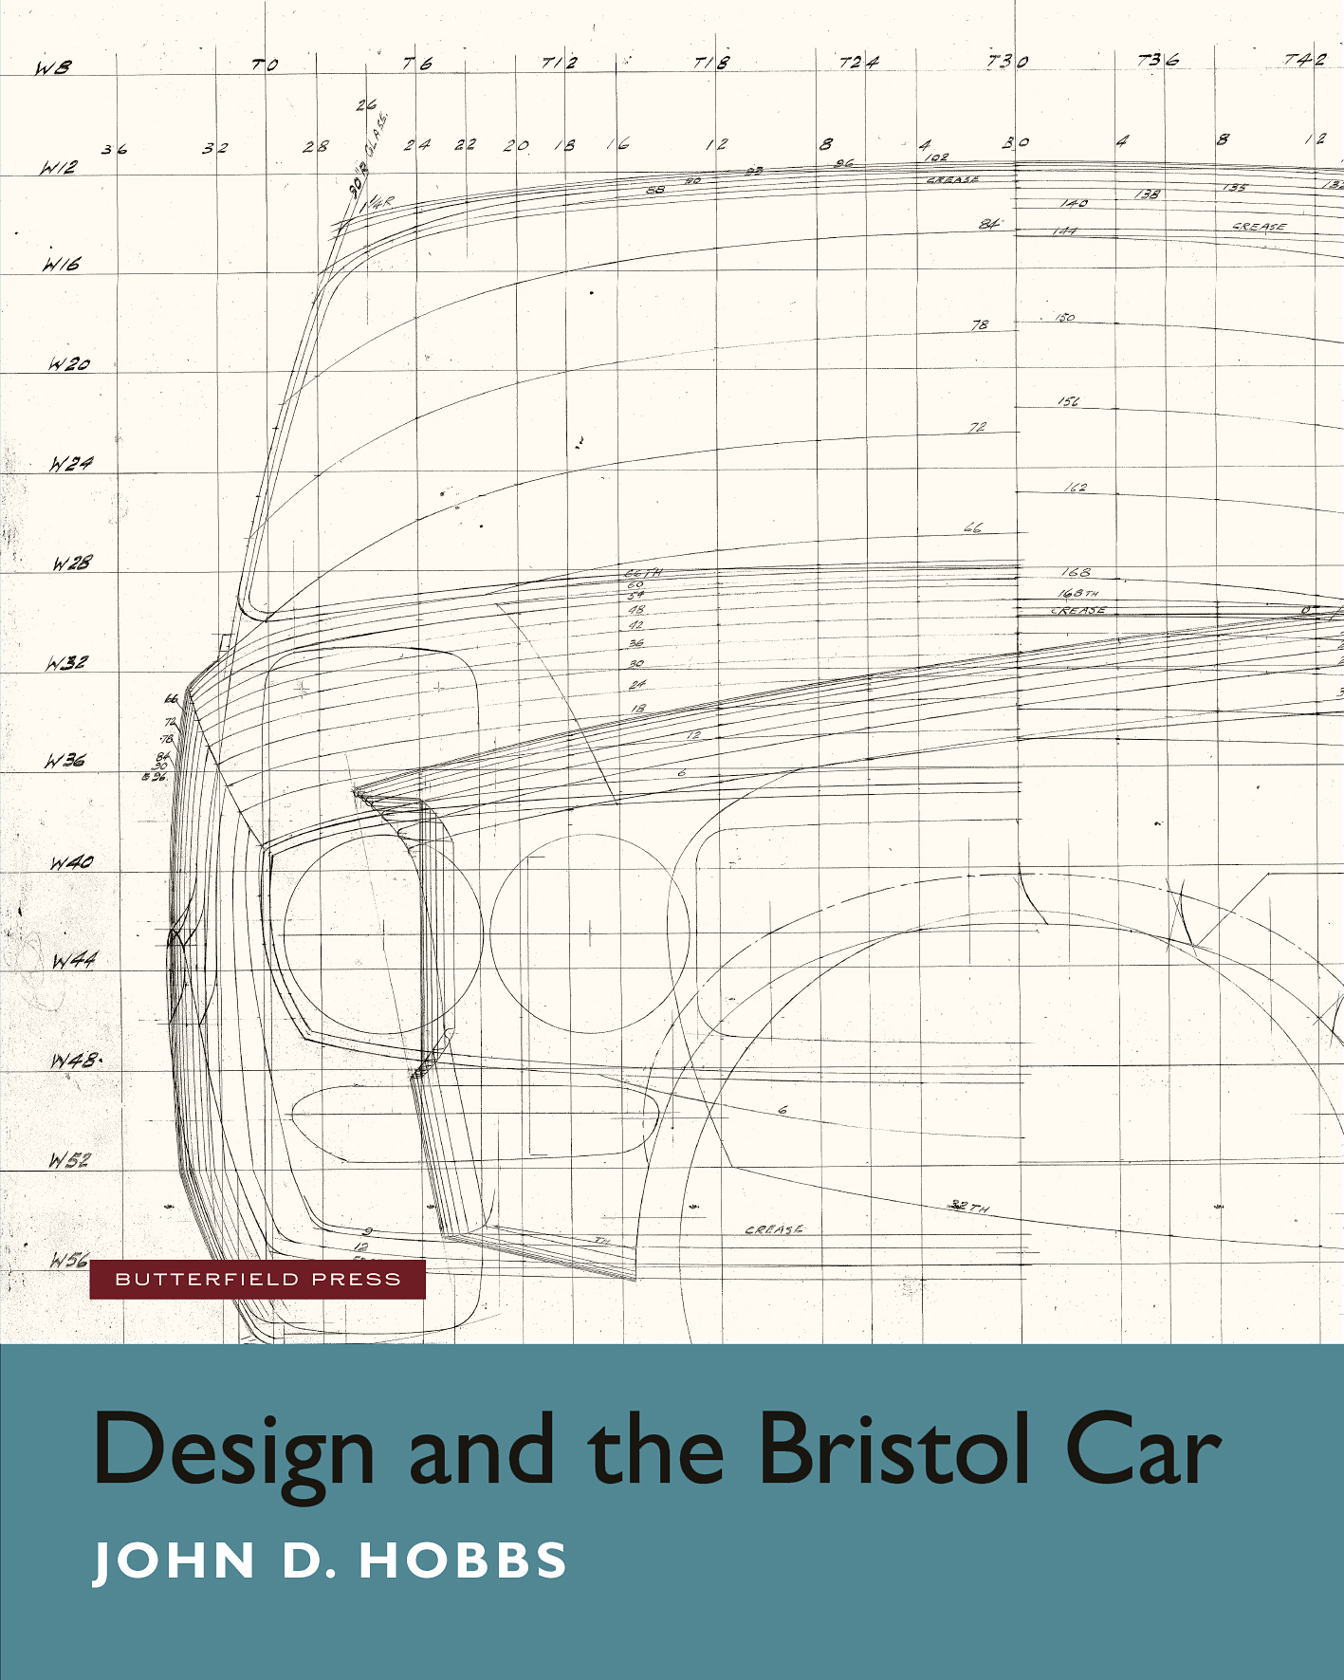Click the 'BUTTERFIELD PRESS' publisher label
Viewport: 1344px width, 1680px height.
click(258, 1280)
